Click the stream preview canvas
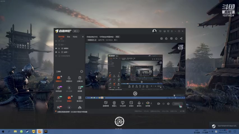 tap(135, 71)
